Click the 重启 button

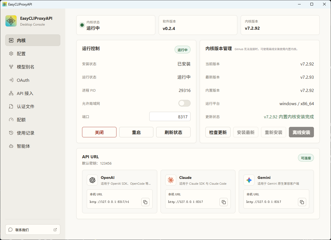click(136, 132)
